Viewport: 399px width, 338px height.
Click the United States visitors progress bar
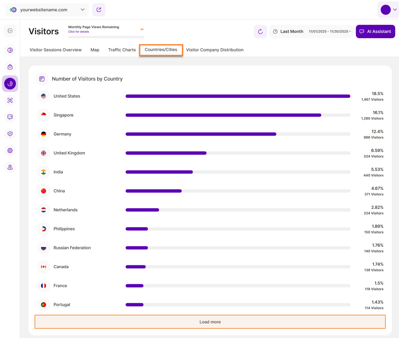click(x=238, y=96)
